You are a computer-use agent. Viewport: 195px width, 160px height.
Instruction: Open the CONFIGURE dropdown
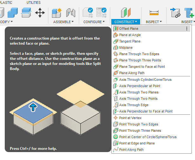click(x=94, y=22)
